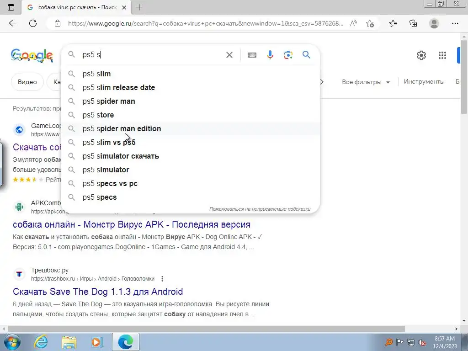Click horizontal scrollbar right arrow
Image resolution: width=468 pixels, height=351 pixels.
457,329
